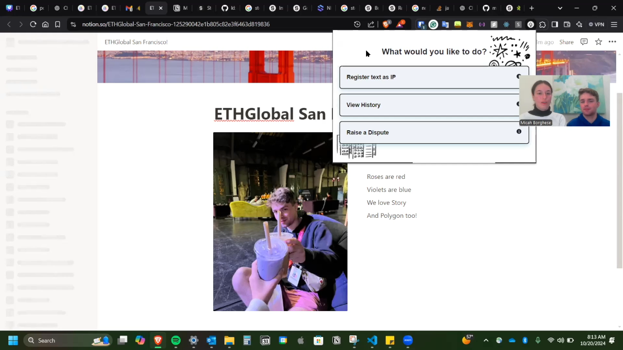Click Register text as IP
This screenshot has width=623, height=350.
434,77
